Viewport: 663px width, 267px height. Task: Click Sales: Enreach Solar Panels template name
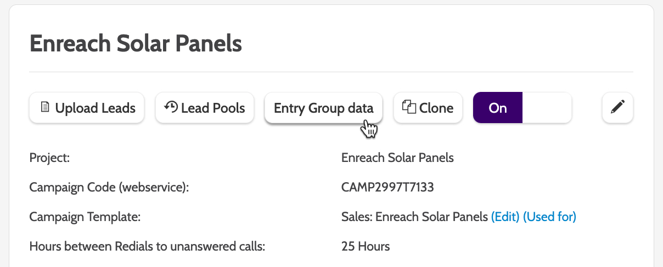click(x=414, y=217)
